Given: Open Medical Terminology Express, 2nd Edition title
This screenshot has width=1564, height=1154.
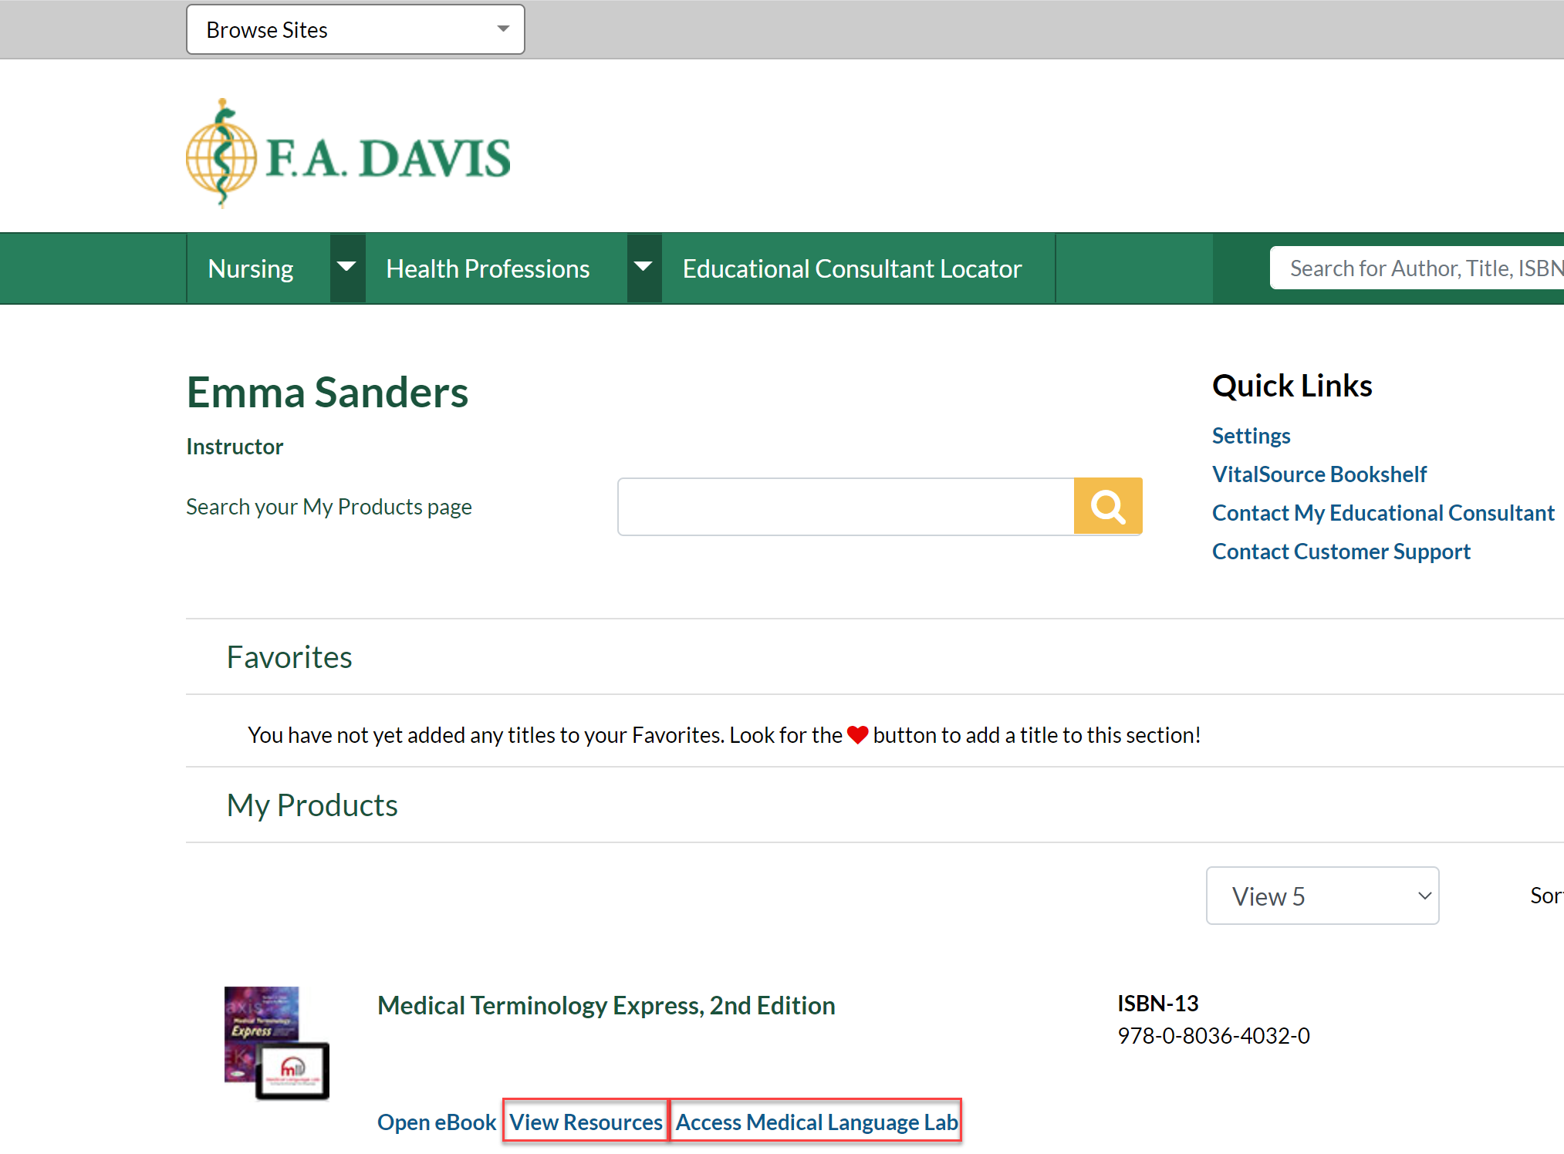Looking at the screenshot, I should click(606, 1005).
